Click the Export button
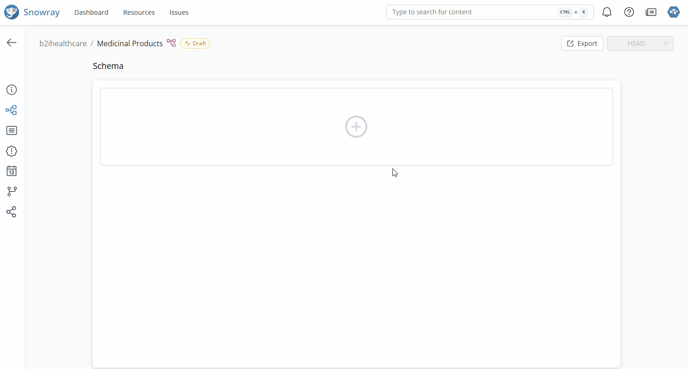The width and height of the screenshot is (688, 369). (x=582, y=43)
